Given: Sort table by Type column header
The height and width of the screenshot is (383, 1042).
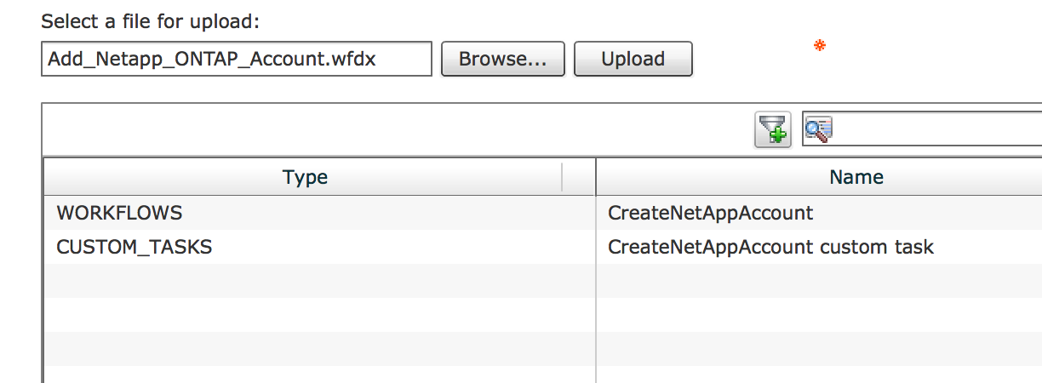Looking at the screenshot, I should tap(305, 177).
